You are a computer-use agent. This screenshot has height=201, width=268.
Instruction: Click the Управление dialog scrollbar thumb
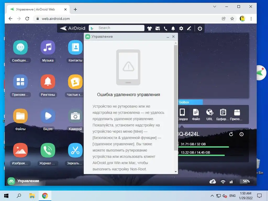pos(176,98)
